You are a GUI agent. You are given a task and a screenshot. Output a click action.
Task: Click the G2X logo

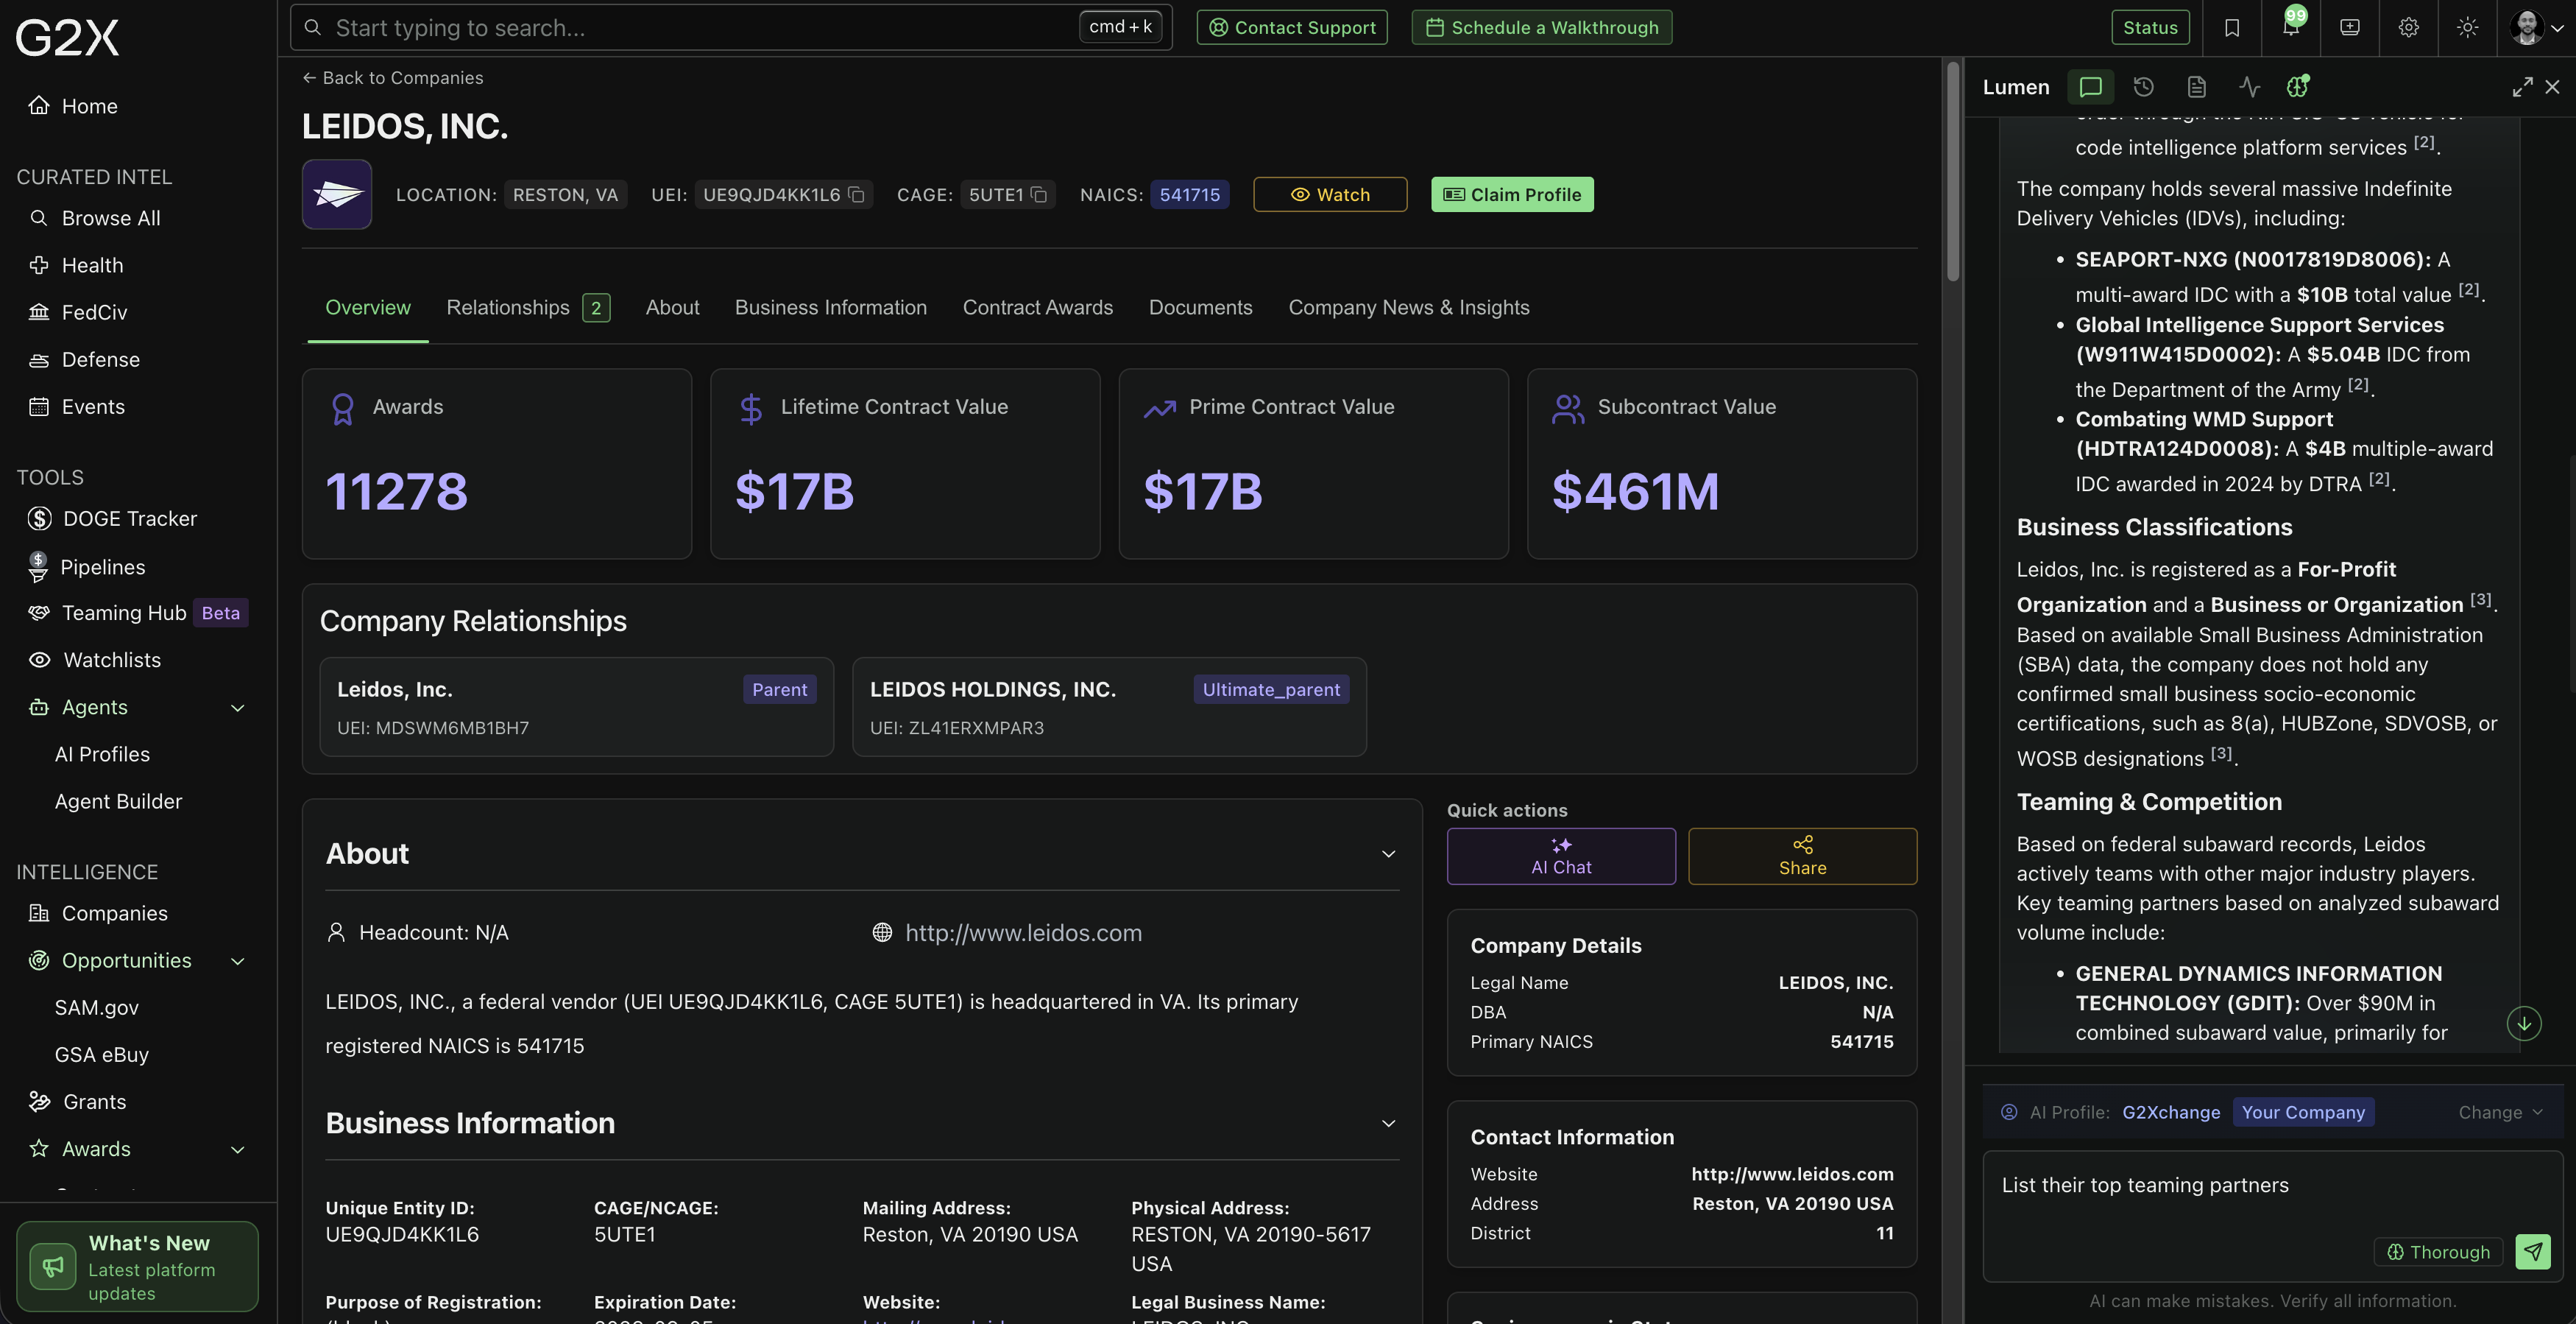pyautogui.click(x=67, y=37)
